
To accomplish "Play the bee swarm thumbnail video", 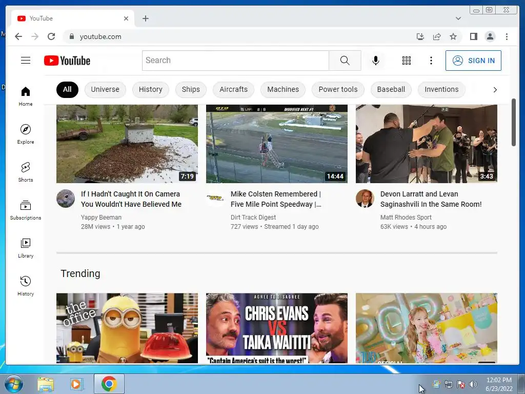I will (x=127, y=144).
